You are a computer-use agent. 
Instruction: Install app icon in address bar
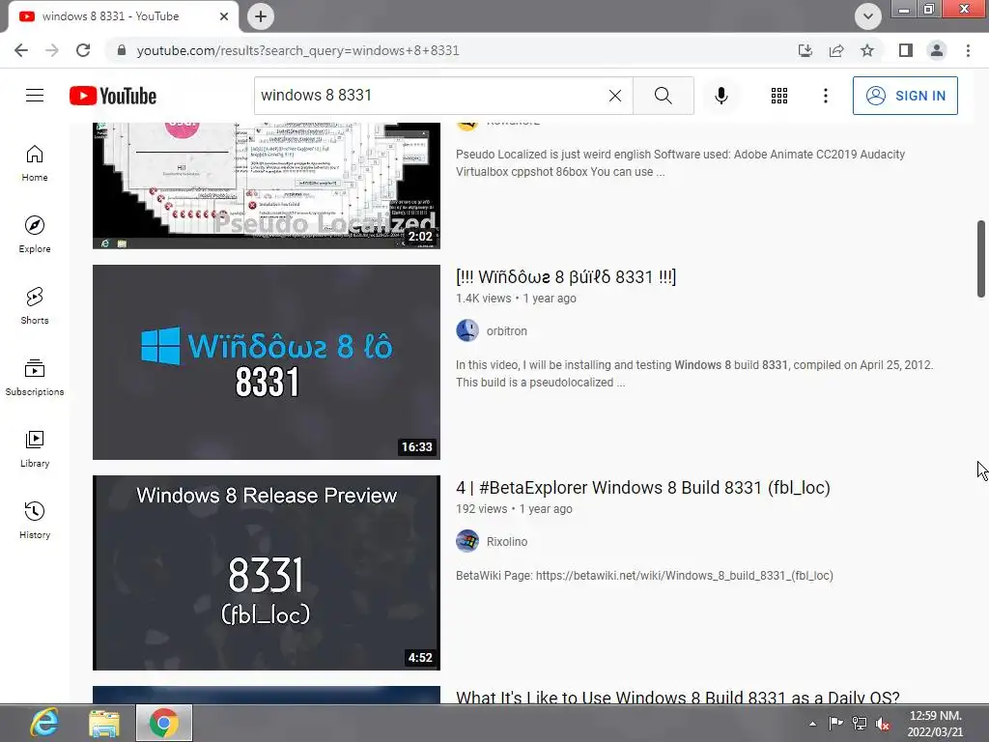click(805, 50)
